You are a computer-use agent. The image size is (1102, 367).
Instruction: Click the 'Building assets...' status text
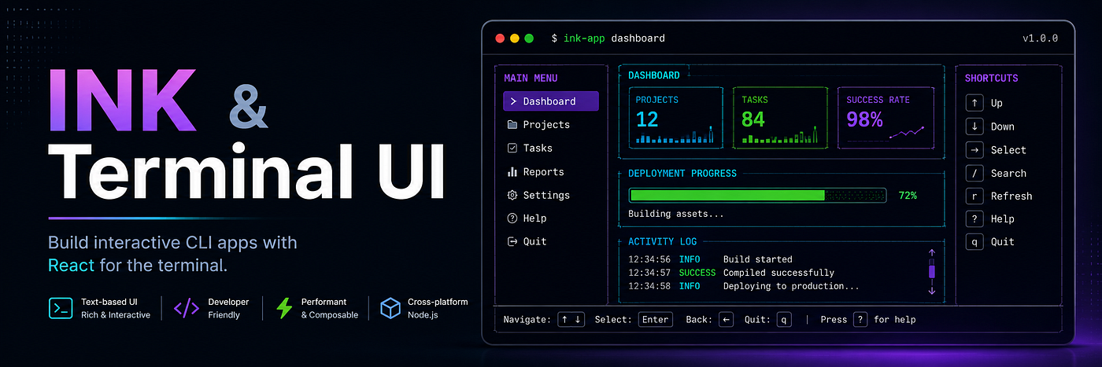point(675,214)
